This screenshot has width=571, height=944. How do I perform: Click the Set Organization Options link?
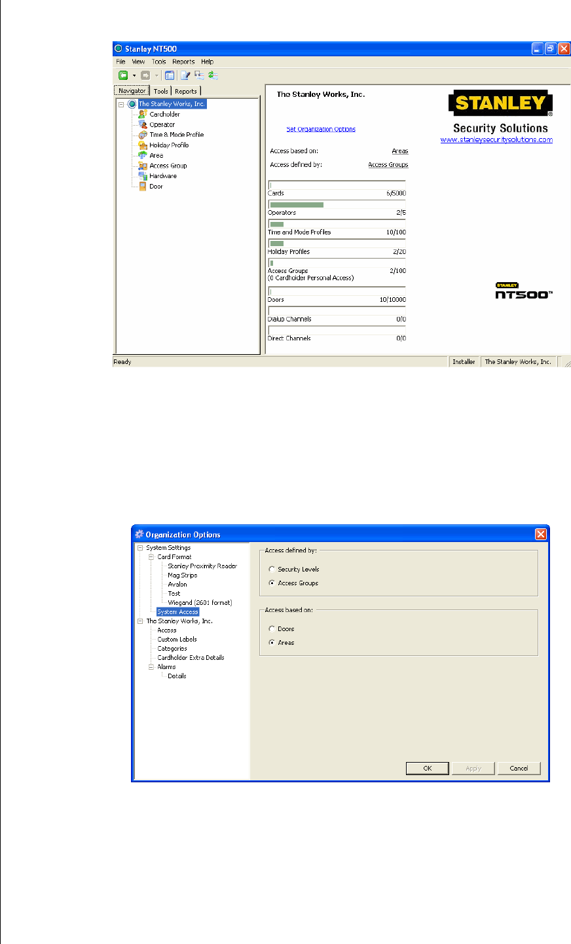click(321, 130)
